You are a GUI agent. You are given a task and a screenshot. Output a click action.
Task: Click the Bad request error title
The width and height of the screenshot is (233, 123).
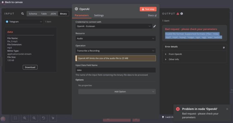(191, 29)
